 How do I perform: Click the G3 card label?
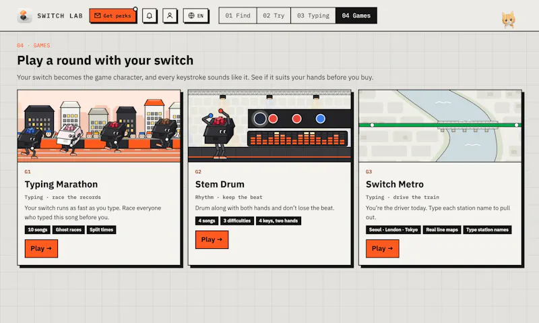(x=369, y=172)
